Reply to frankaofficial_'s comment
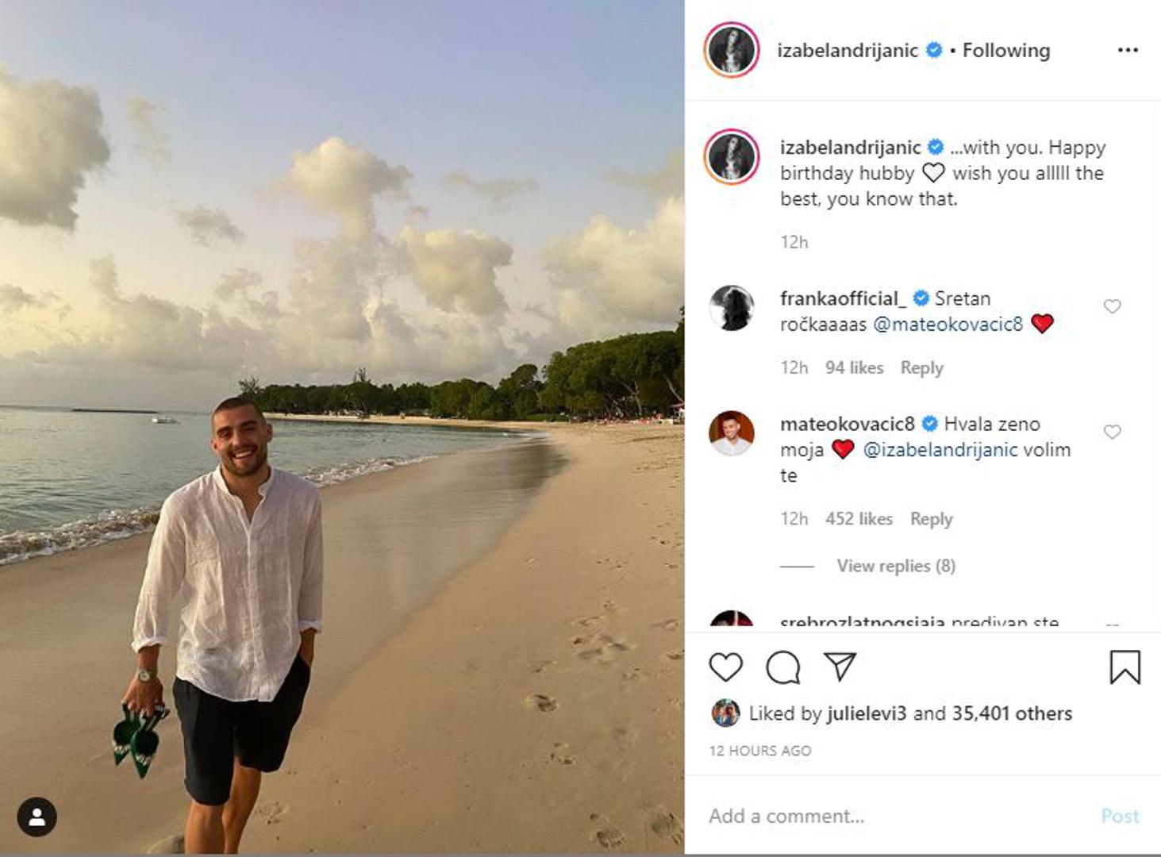Image resolution: width=1161 pixels, height=857 pixels. pos(921,368)
